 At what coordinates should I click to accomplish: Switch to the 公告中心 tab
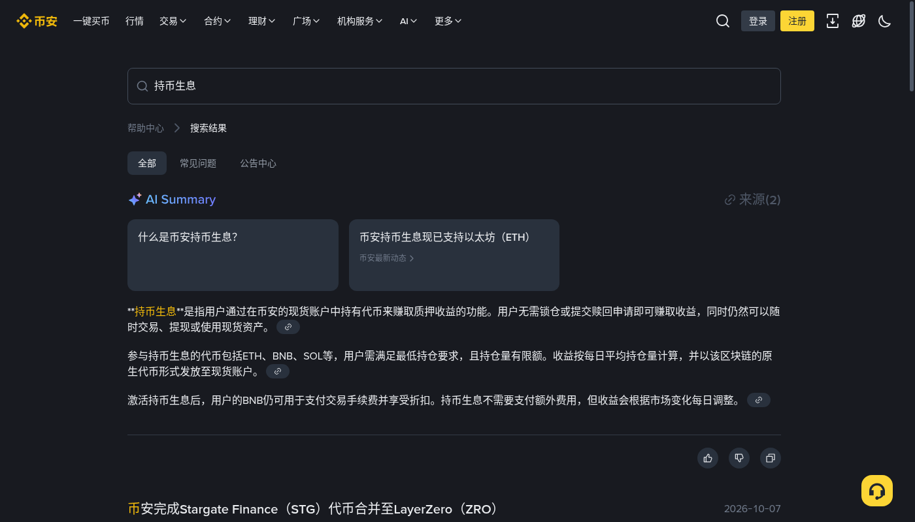pyautogui.click(x=258, y=163)
